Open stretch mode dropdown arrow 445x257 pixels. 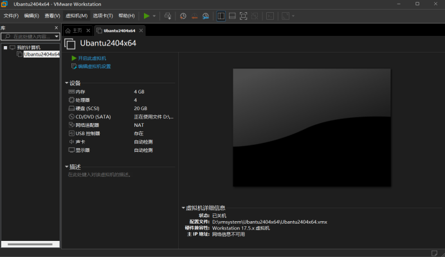pos(293,16)
